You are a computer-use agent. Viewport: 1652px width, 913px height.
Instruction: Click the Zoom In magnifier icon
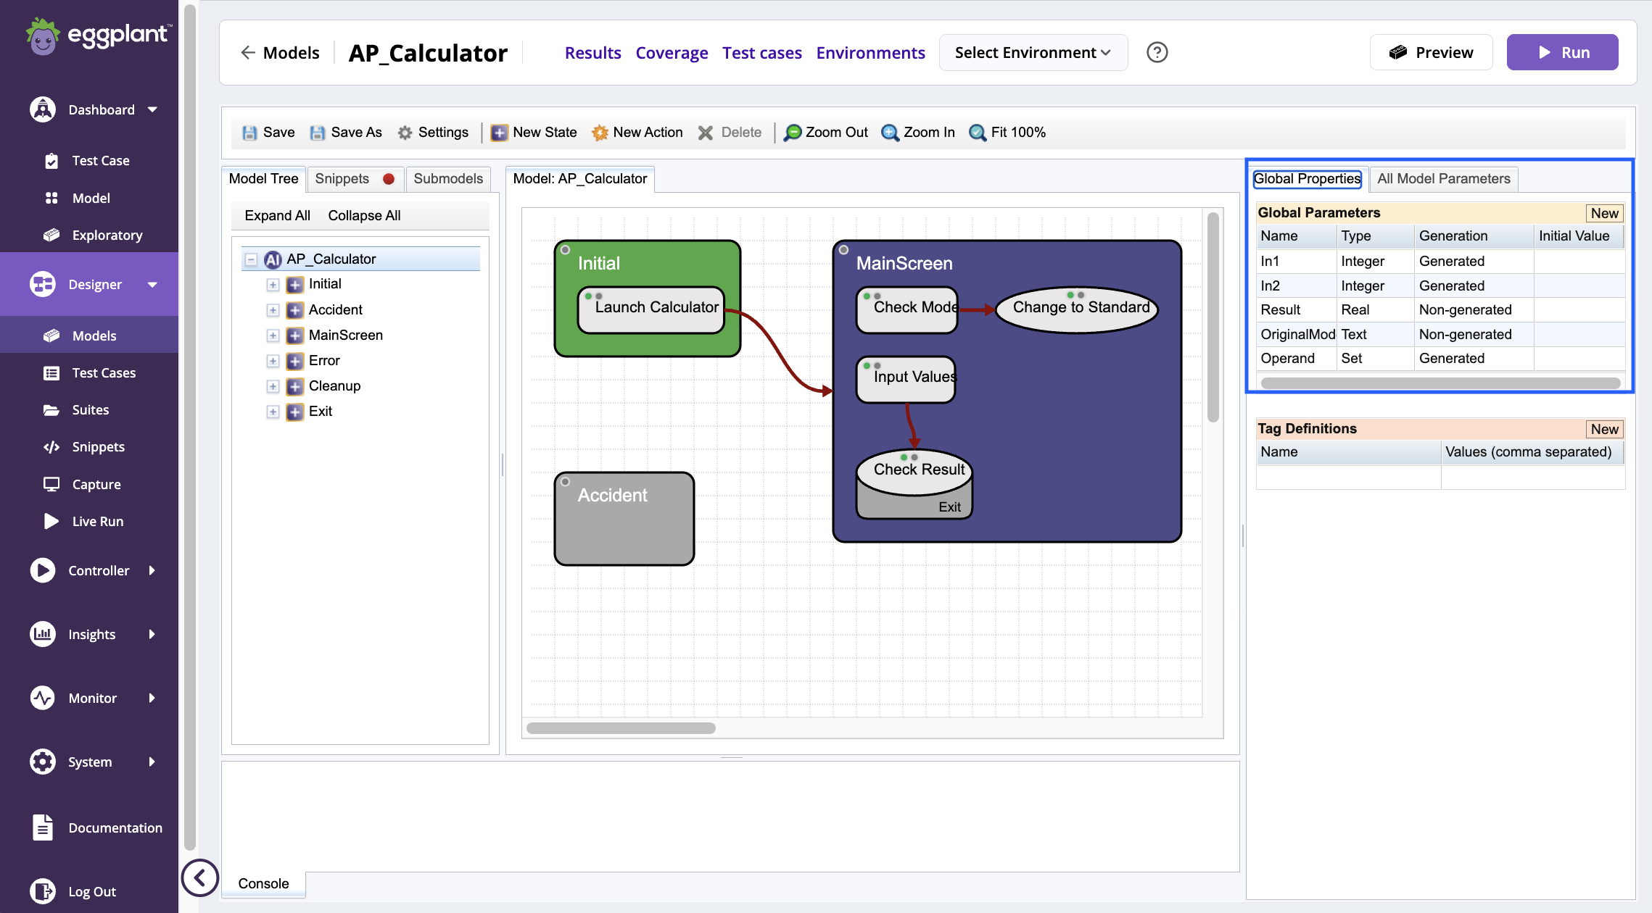889,132
